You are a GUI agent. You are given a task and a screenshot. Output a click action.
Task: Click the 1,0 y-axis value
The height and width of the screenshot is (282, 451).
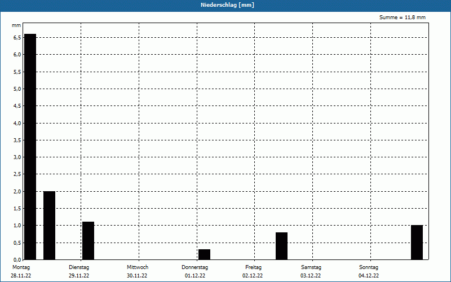(x=17, y=225)
